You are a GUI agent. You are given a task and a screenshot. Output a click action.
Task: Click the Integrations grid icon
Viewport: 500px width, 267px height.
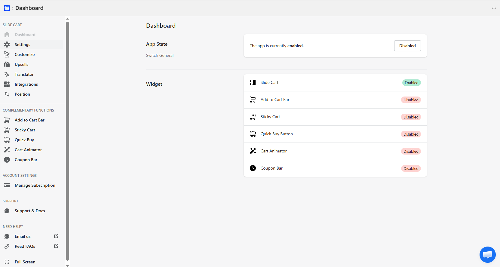tap(7, 84)
